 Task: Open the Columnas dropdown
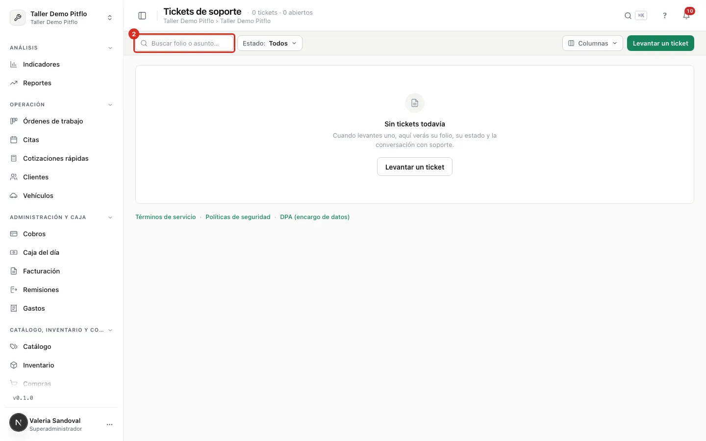[x=593, y=43]
